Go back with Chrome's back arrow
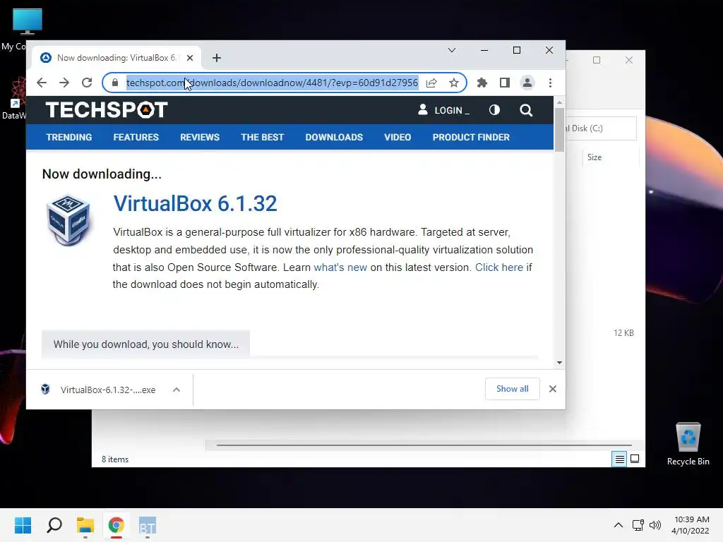 click(x=42, y=83)
